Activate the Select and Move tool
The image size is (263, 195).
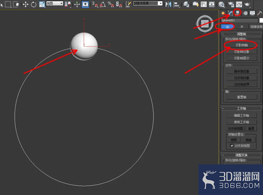(25, 4)
